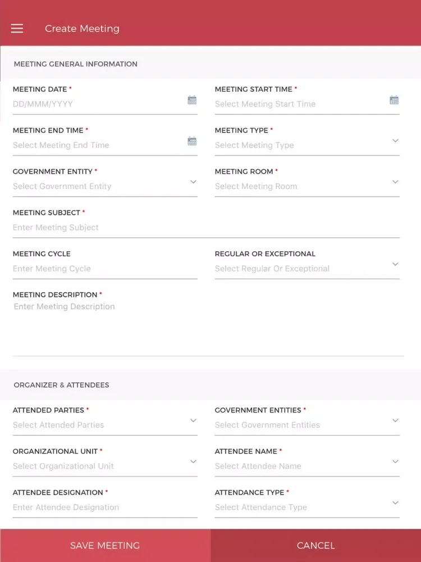Click the Meeting Cycle input field

tap(104, 269)
